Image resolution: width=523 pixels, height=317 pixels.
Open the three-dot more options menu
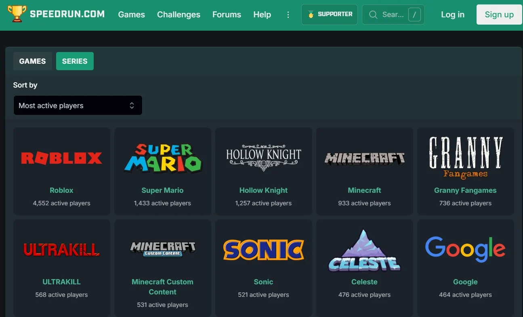tap(288, 15)
